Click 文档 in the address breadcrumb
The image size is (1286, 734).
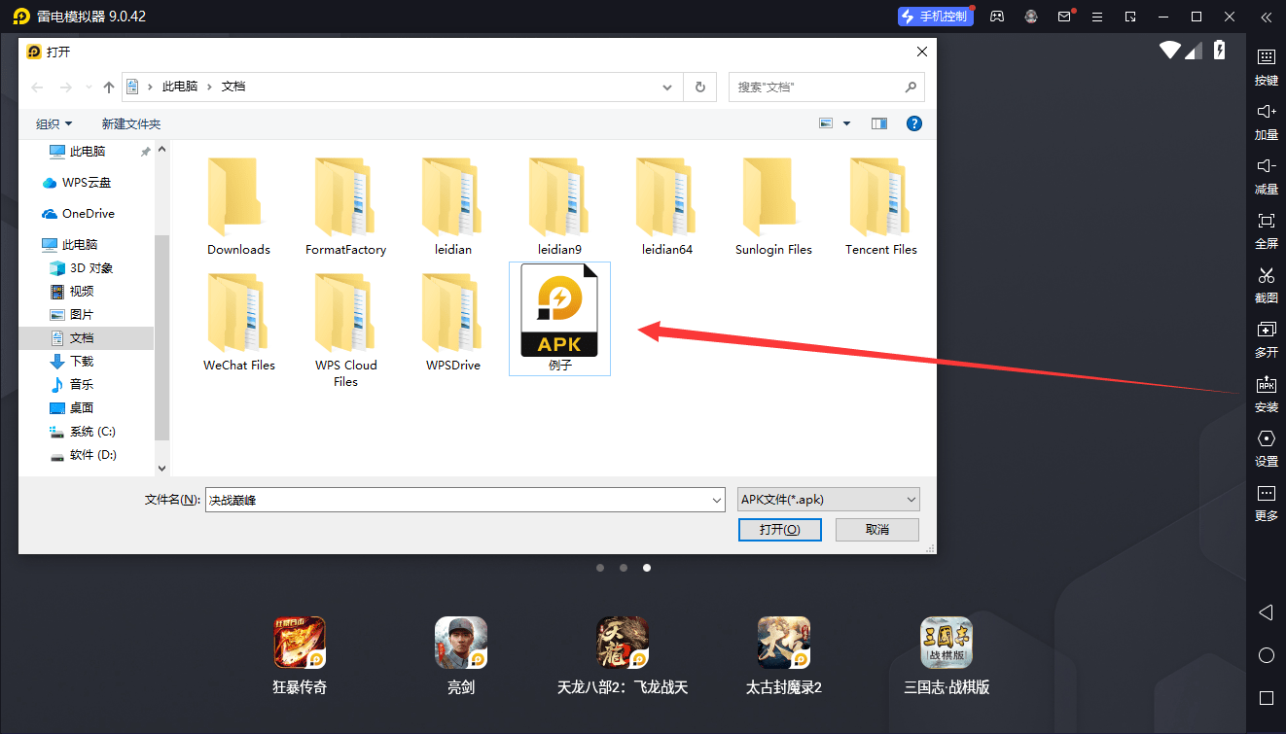tap(233, 87)
